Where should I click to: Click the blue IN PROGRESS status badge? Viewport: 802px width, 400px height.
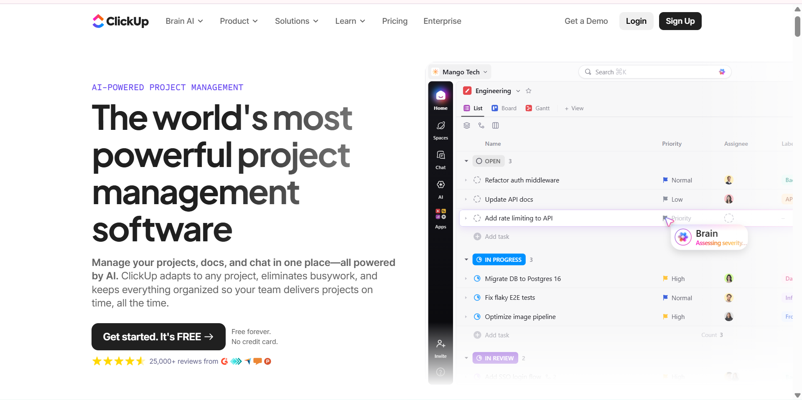[499, 260]
